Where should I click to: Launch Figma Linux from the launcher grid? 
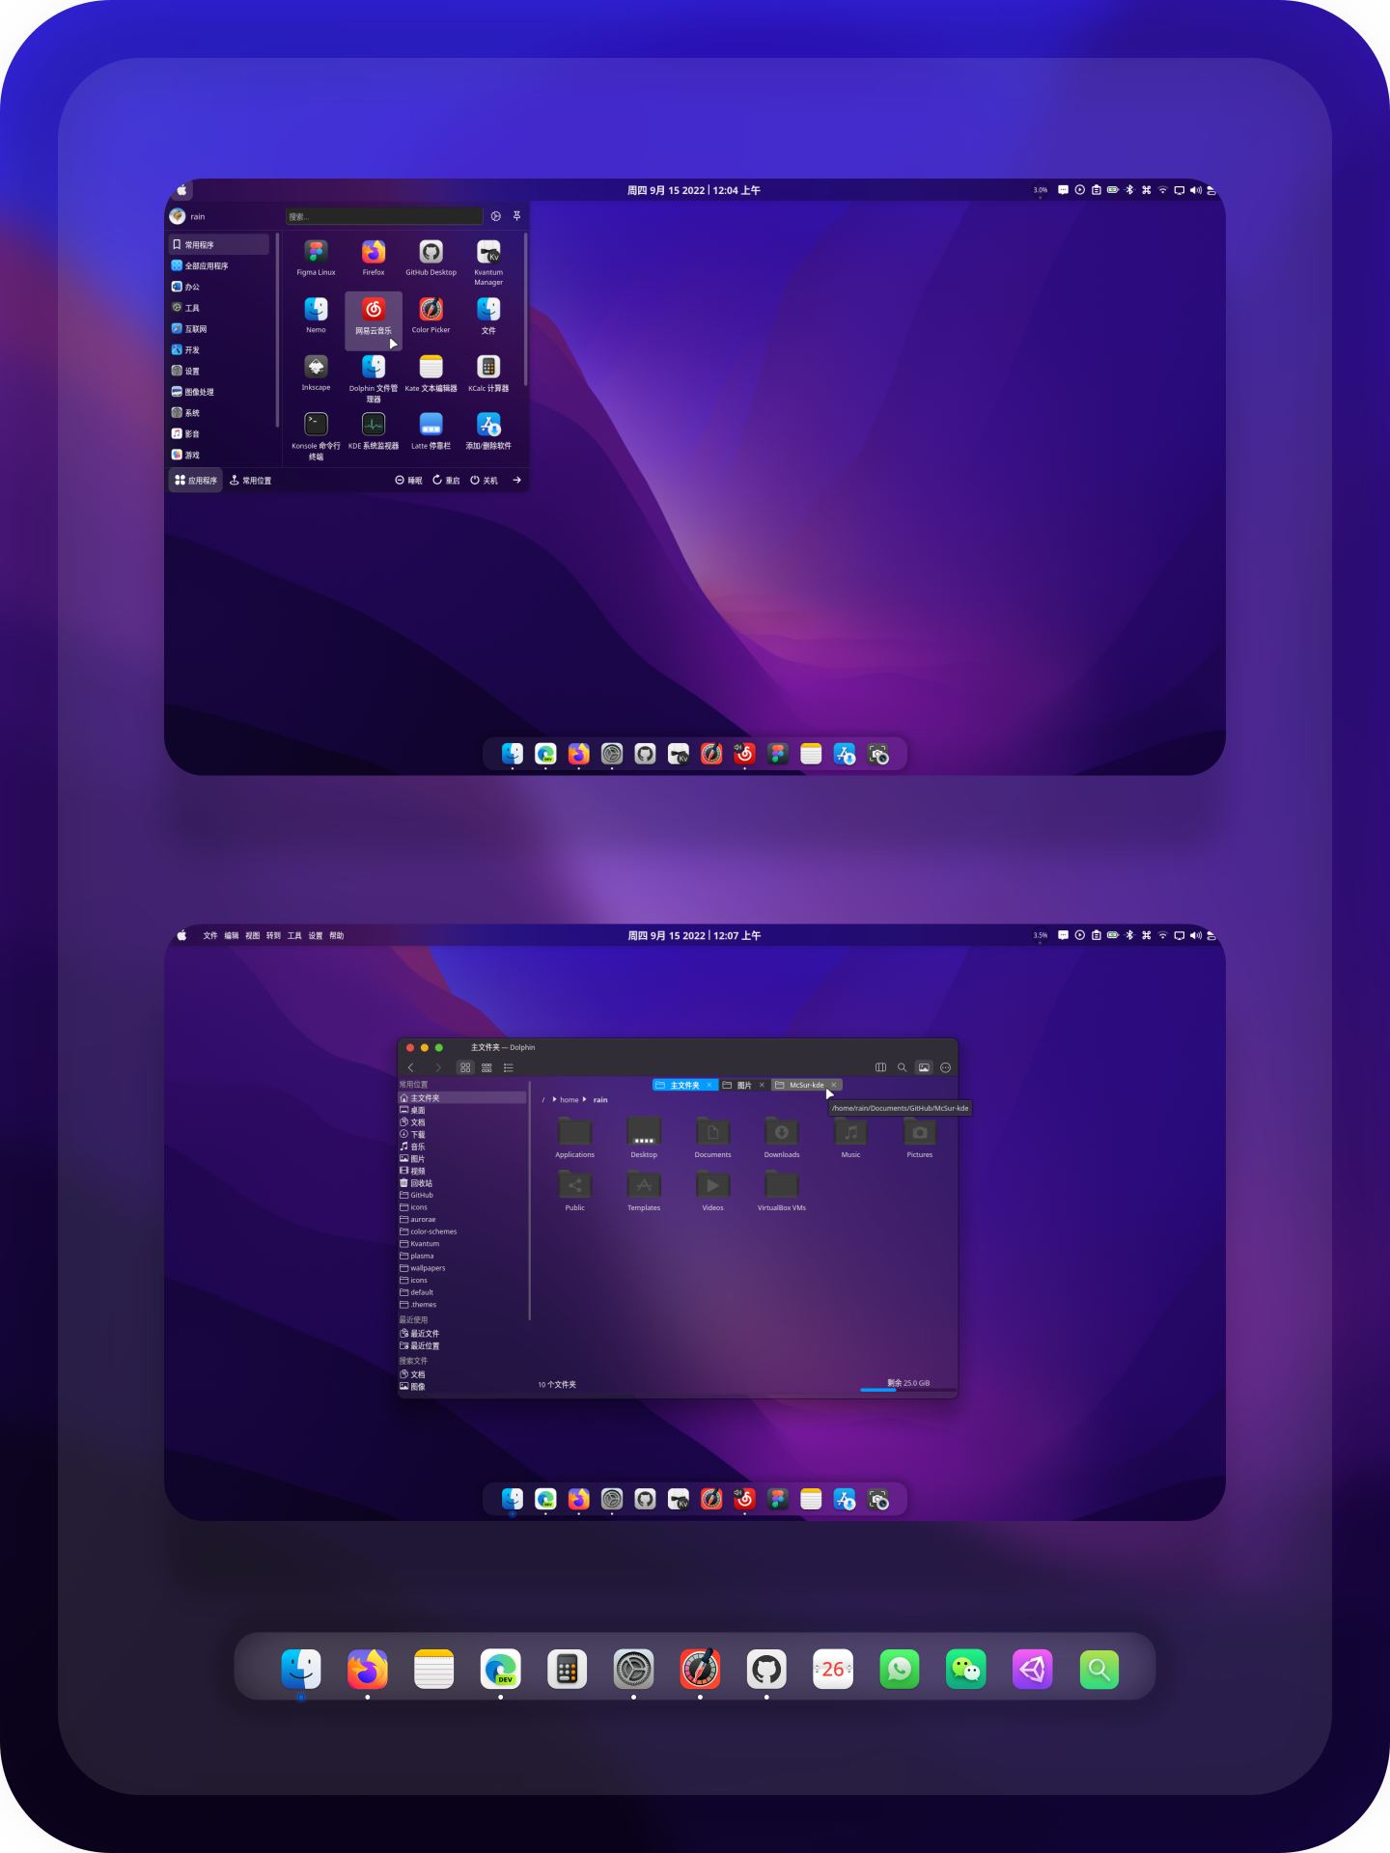pyautogui.click(x=316, y=258)
